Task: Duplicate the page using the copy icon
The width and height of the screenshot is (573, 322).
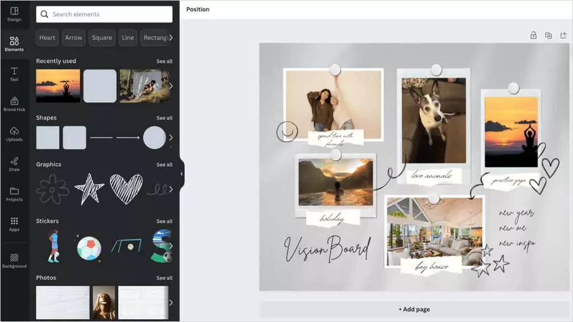Action: pyautogui.click(x=548, y=35)
